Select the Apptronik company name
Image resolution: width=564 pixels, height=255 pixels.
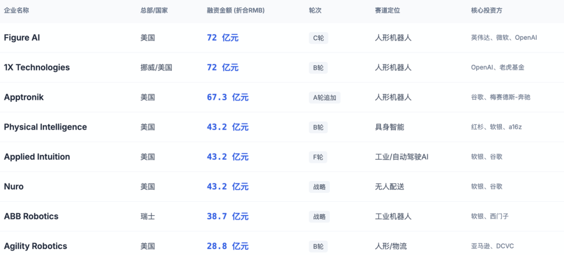tap(23, 97)
